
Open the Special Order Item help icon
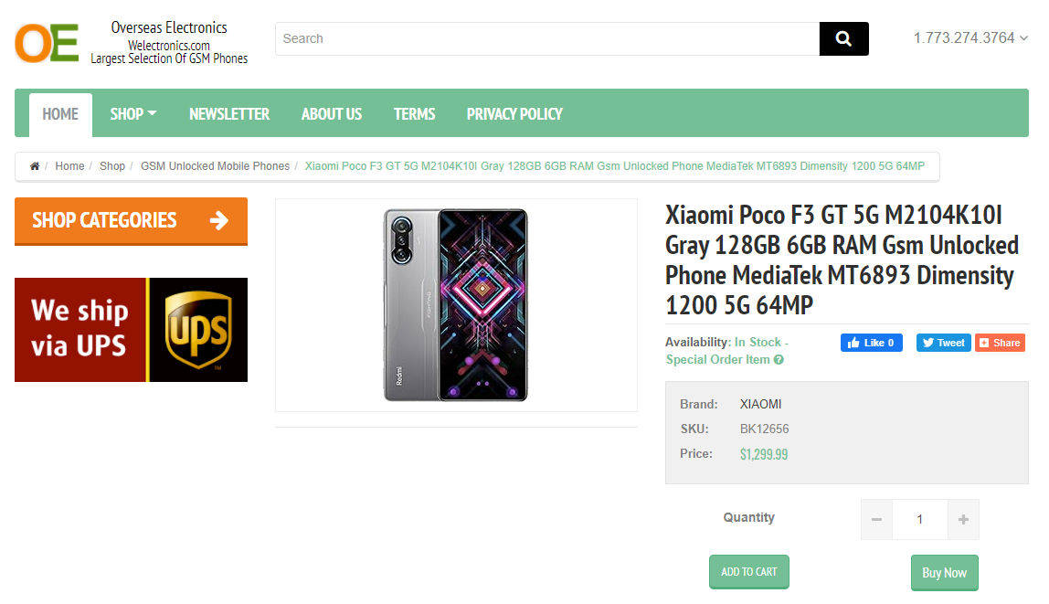[777, 359]
